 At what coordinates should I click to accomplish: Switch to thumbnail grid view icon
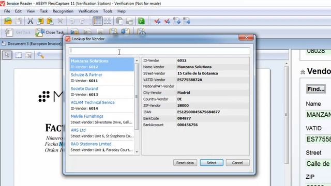click(108, 21)
